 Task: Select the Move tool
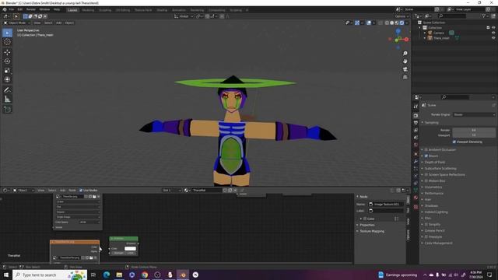click(x=7, y=52)
